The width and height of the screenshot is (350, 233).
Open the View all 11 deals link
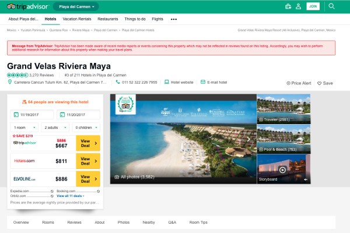(x=69, y=196)
